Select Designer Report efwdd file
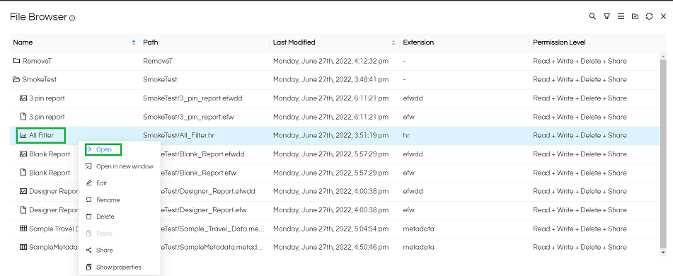 [x=49, y=192]
